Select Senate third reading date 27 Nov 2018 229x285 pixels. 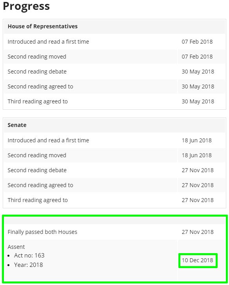coord(198,200)
